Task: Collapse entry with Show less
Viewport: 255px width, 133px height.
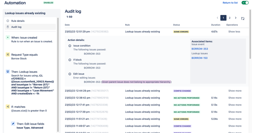Action: click(x=234, y=32)
